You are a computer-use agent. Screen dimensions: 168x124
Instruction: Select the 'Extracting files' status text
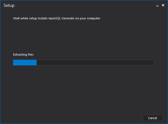point(23,55)
